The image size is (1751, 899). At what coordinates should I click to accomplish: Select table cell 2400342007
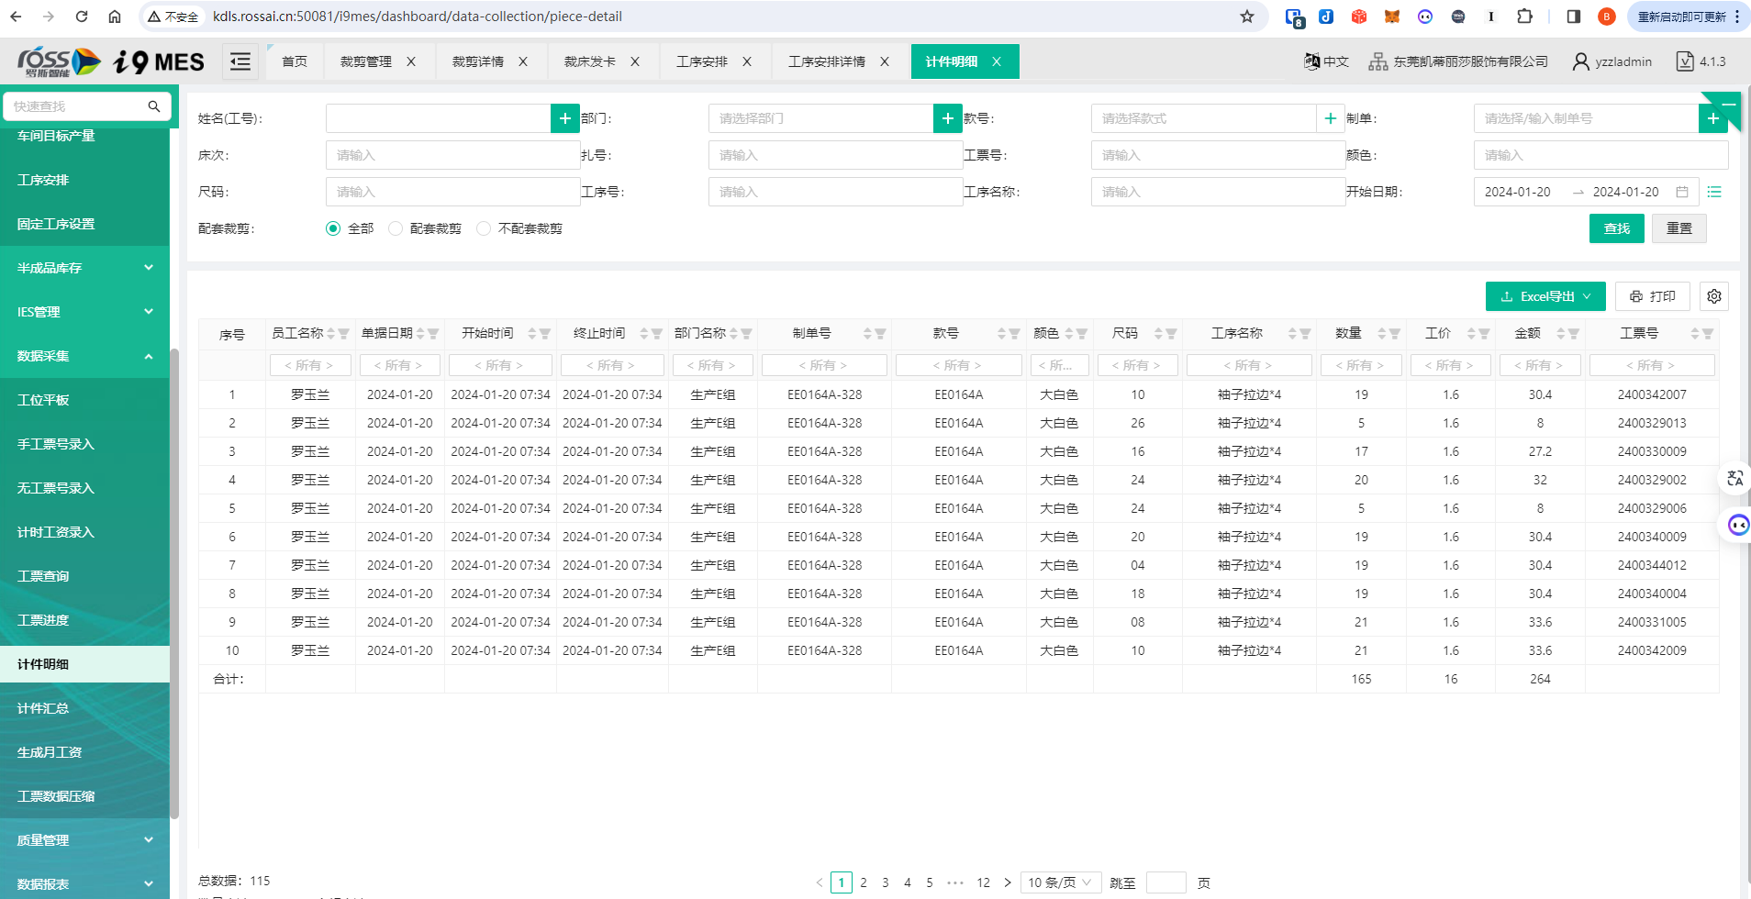(1652, 394)
